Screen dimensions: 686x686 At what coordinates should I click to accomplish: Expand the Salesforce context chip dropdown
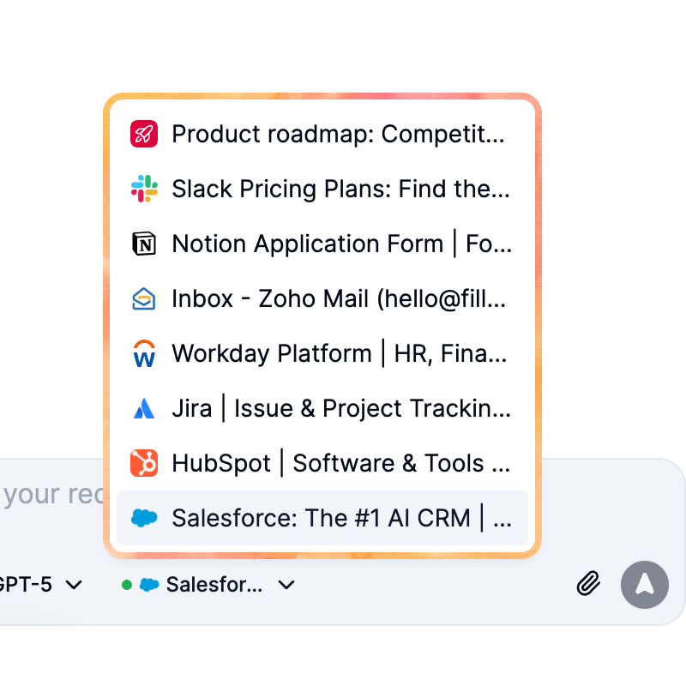(286, 584)
